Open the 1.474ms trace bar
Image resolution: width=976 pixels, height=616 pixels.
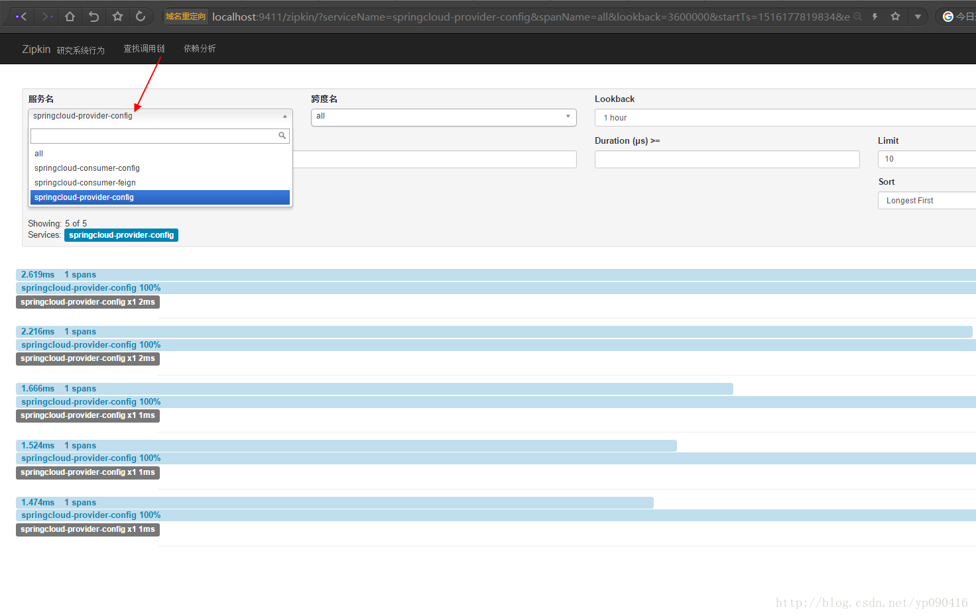(x=335, y=503)
